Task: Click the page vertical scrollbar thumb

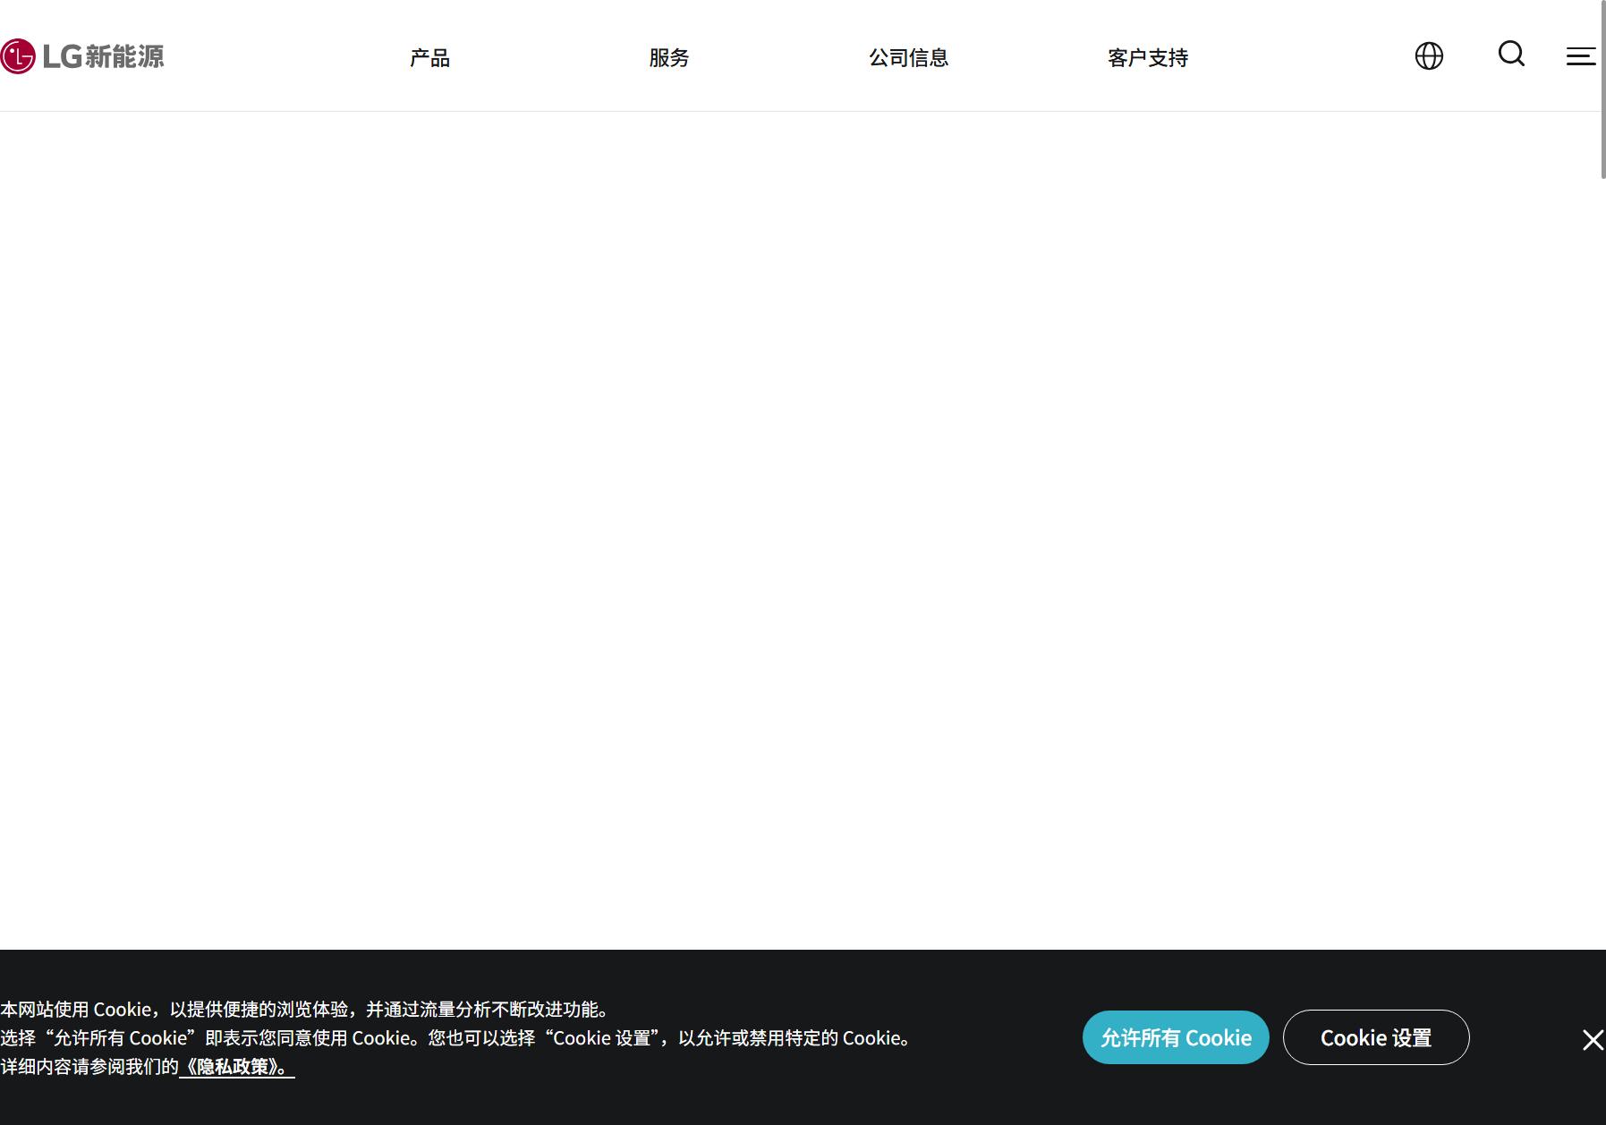Action: [1602, 89]
